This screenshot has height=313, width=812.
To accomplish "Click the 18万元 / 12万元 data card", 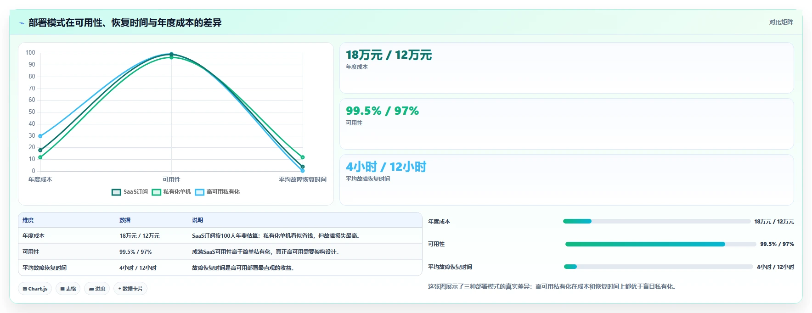I will pyautogui.click(x=567, y=68).
